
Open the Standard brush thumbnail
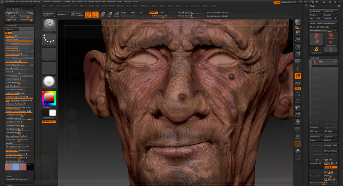[49, 26]
